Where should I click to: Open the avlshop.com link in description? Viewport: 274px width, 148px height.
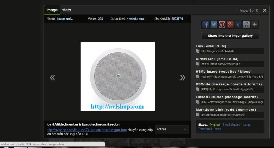click(87, 130)
